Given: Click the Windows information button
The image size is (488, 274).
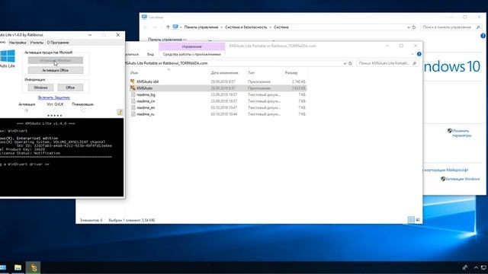Looking at the screenshot, I should pos(40,88).
